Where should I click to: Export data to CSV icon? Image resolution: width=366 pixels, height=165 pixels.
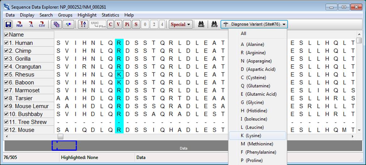click(42, 24)
